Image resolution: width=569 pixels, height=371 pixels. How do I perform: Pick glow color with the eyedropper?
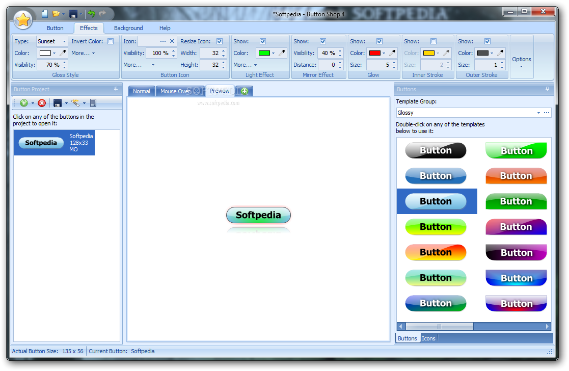click(x=392, y=53)
